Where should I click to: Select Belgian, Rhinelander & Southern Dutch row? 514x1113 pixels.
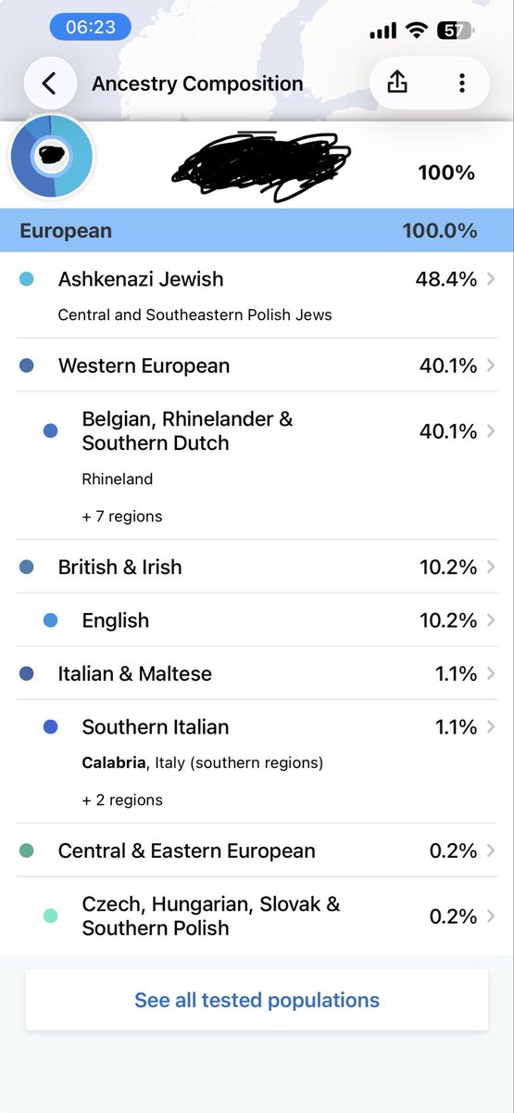pyautogui.click(x=257, y=466)
